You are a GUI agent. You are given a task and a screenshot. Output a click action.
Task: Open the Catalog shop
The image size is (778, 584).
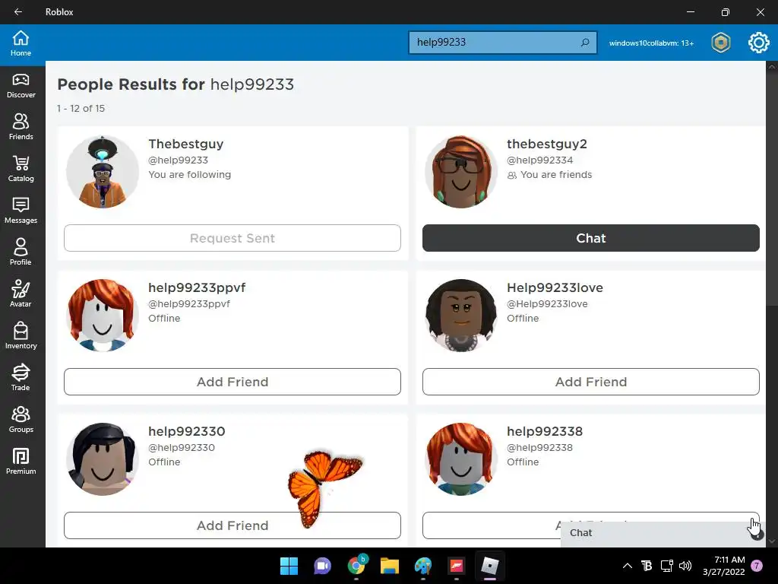click(x=21, y=170)
